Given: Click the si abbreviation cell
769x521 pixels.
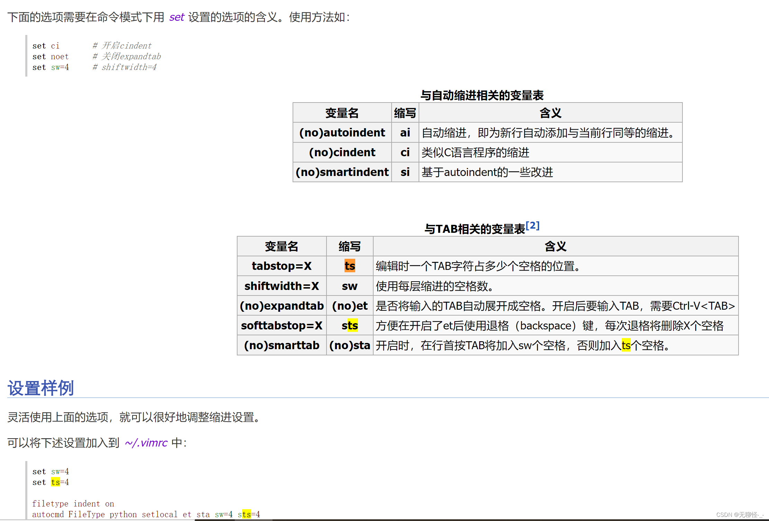Looking at the screenshot, I should (x=404, y=172).
